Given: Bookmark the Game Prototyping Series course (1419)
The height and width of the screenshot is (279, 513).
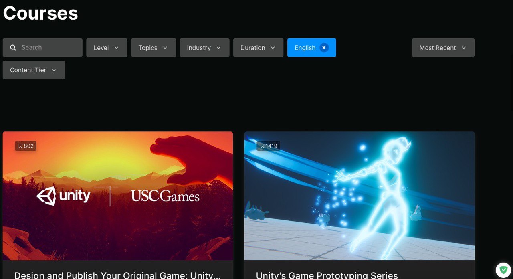Looking at the screenshot, I should 268,146.
